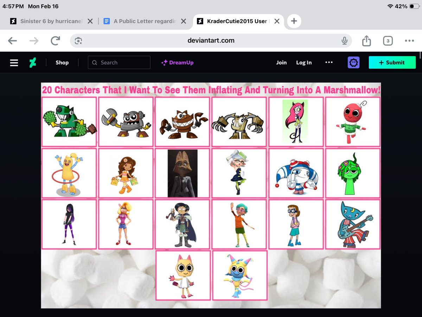Click the green DeviantArt logo

33,63
